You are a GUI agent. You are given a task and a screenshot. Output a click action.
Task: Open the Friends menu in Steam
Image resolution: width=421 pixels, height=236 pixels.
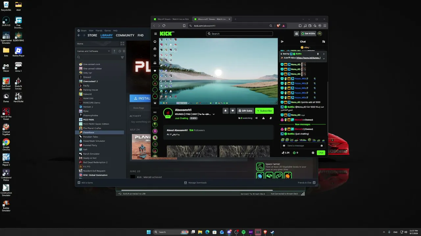99,30
